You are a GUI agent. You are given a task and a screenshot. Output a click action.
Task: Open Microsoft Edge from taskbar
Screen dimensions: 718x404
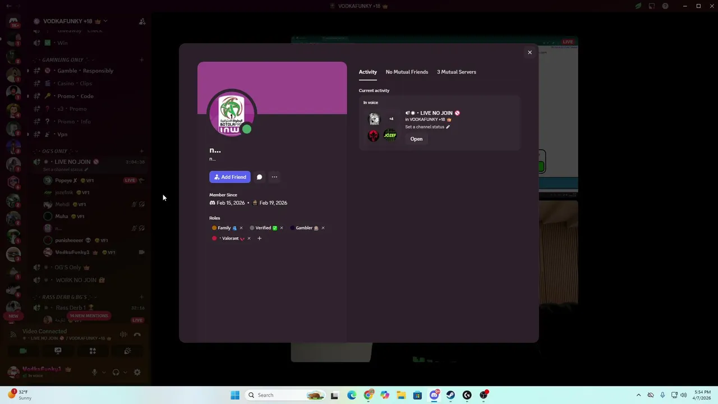point(351,395)
